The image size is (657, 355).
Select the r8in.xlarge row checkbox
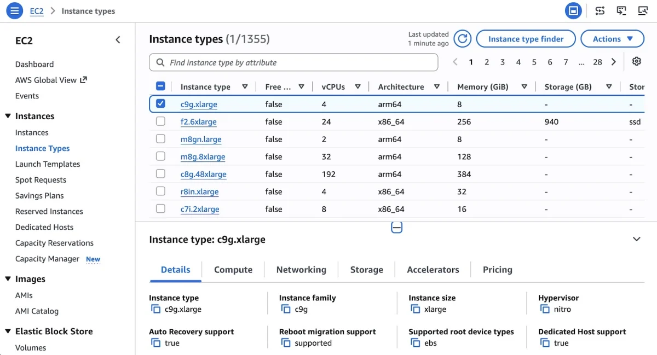pyautogui.click(x=160, y=191)
